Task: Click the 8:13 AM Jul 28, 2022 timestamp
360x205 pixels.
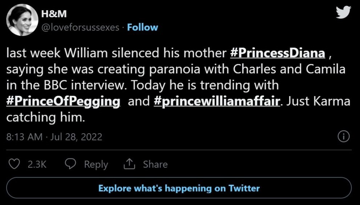Action: 54,137
